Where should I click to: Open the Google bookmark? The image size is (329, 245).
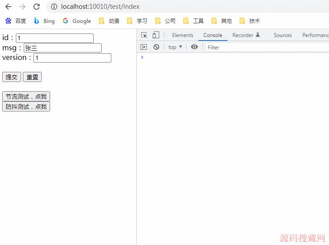[x=77, y=21]
